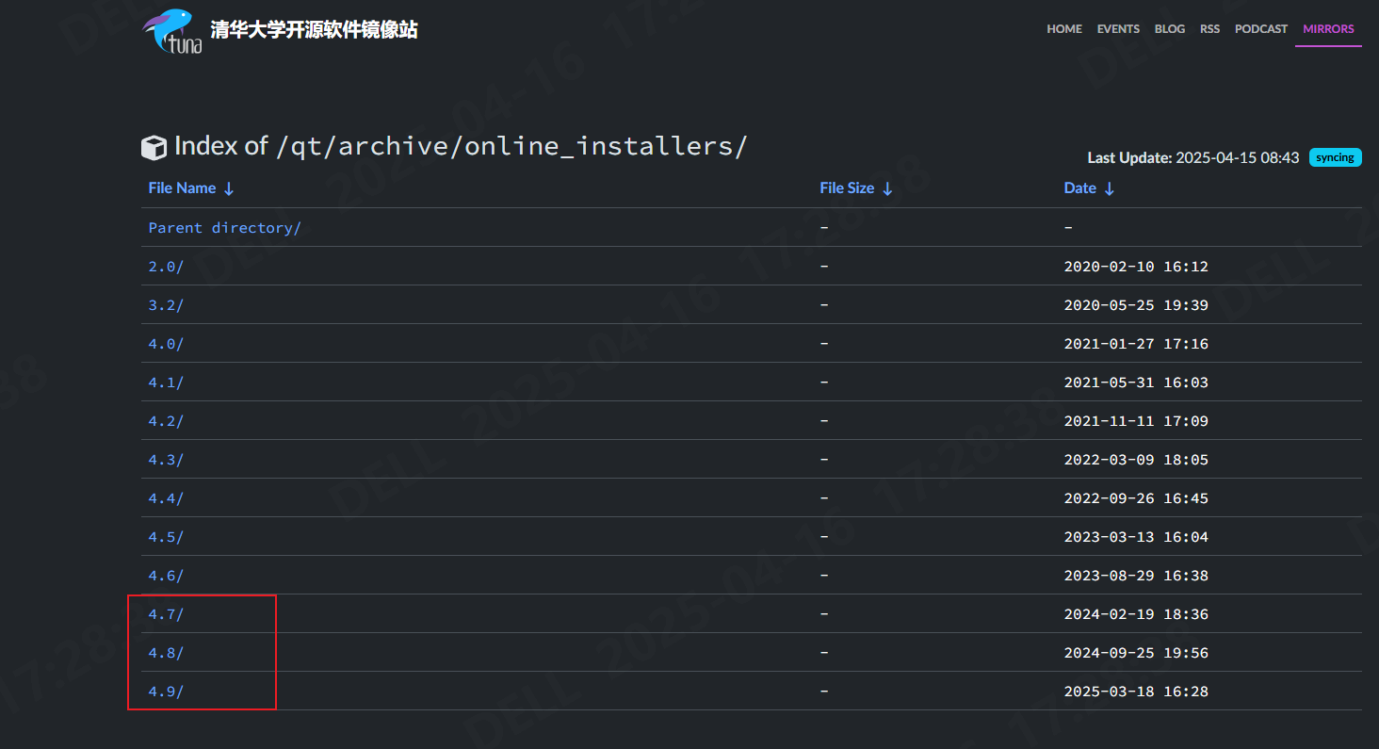Click date 2020-05-25 19:39
The image size is (1379, 749).
pos(1136,305)
